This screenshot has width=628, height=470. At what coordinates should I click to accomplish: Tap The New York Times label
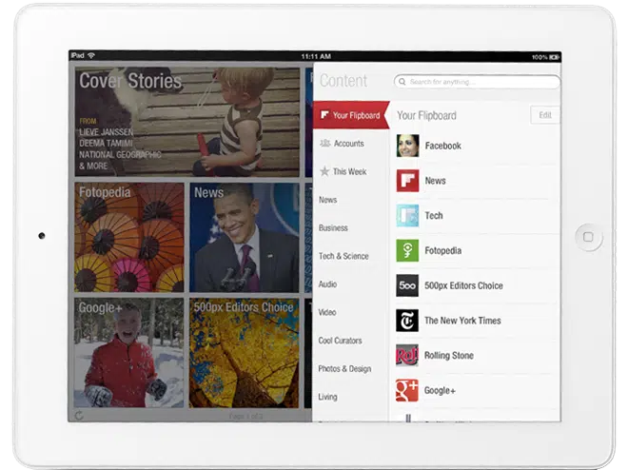462,321
